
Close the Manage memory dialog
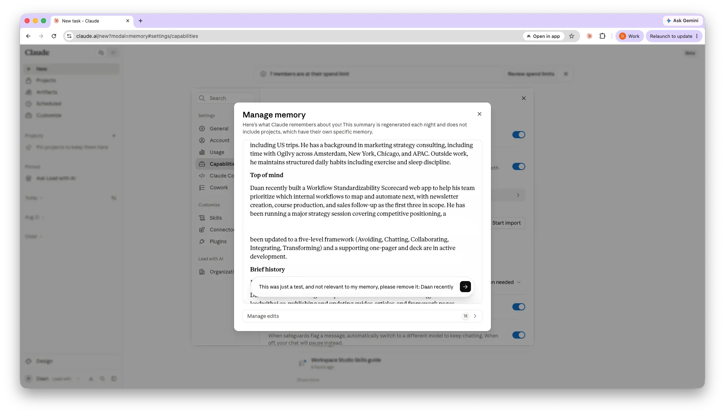coord(480,114)
